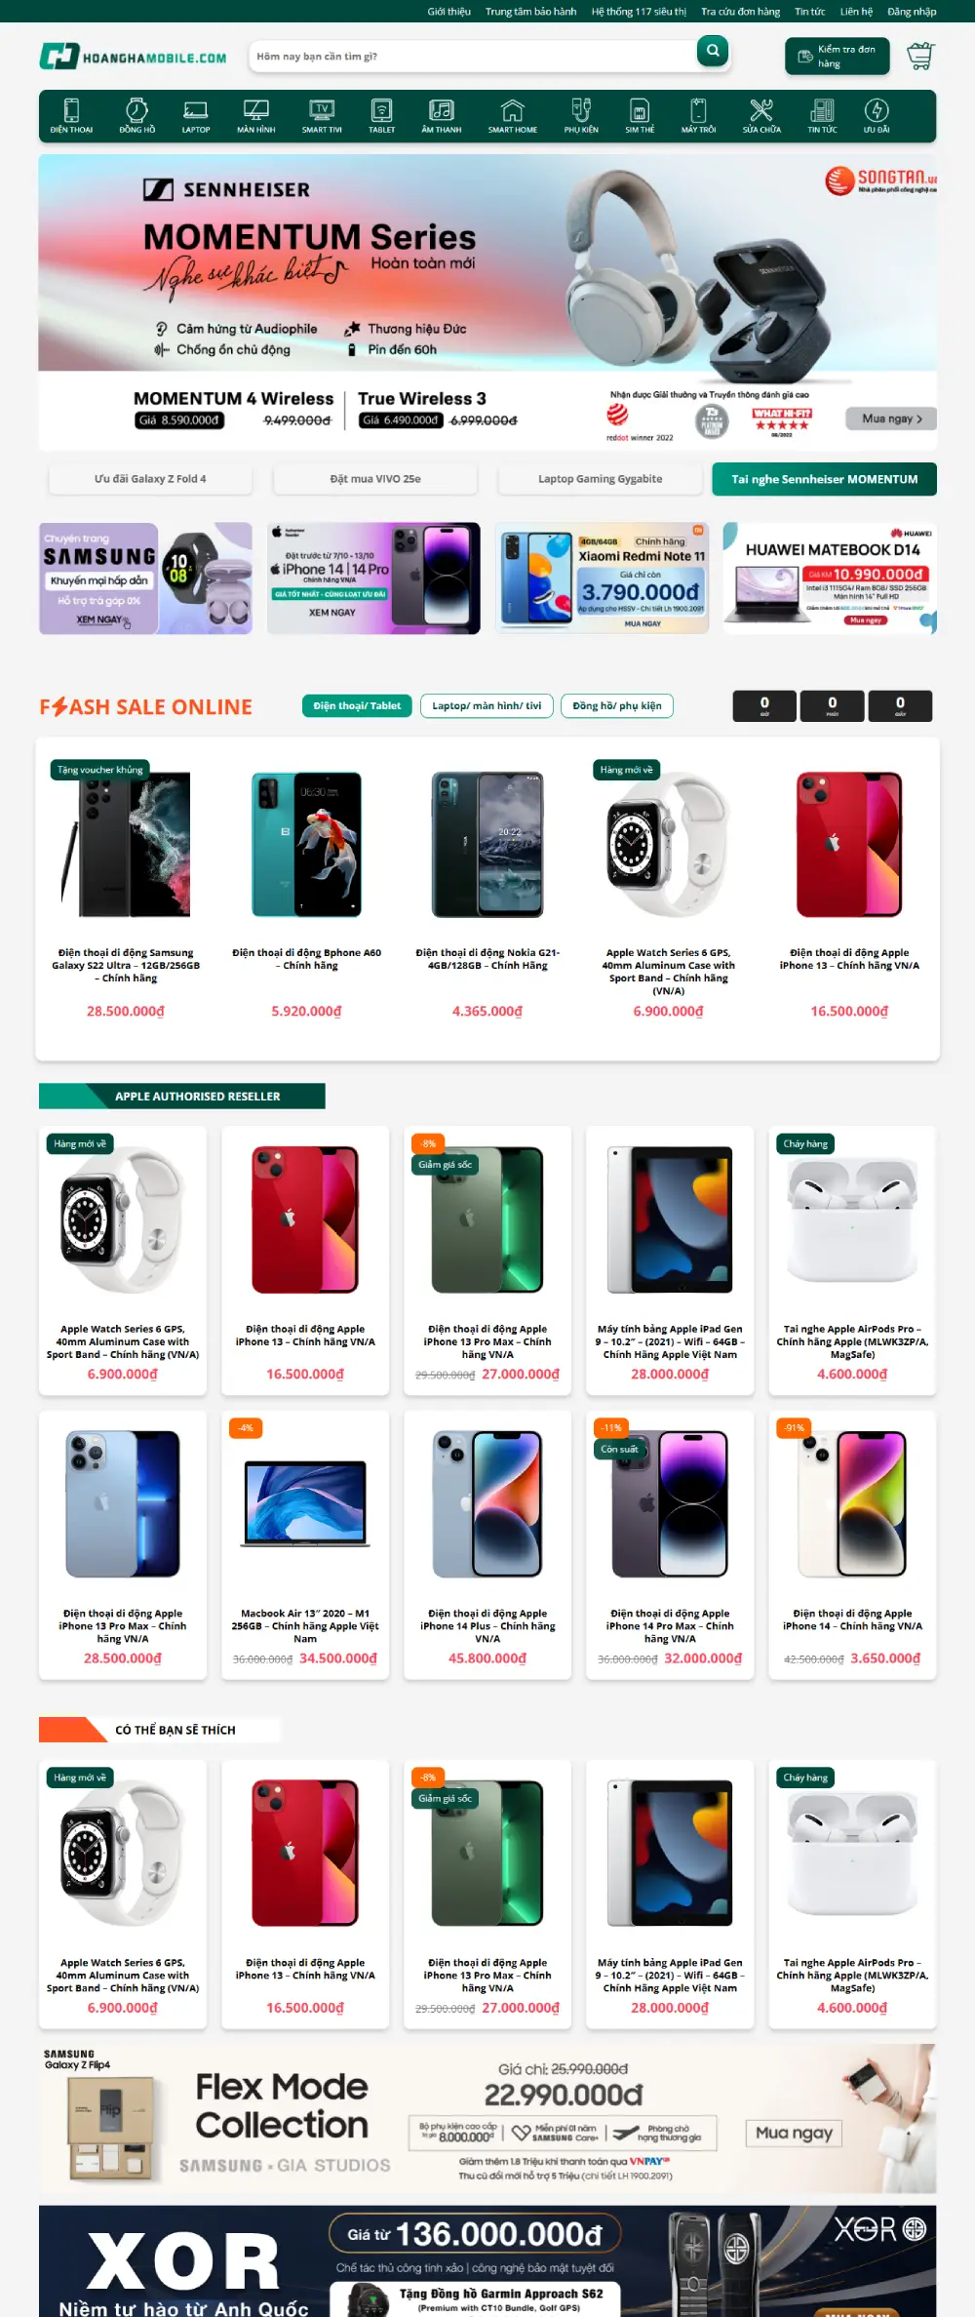
Task: Select the Đồng Hồ watch category icon
Action: coord(137,116)
